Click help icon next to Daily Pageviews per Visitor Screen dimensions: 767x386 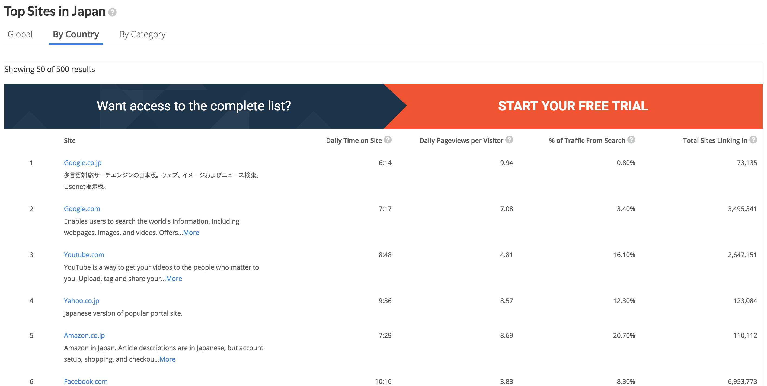509,140
